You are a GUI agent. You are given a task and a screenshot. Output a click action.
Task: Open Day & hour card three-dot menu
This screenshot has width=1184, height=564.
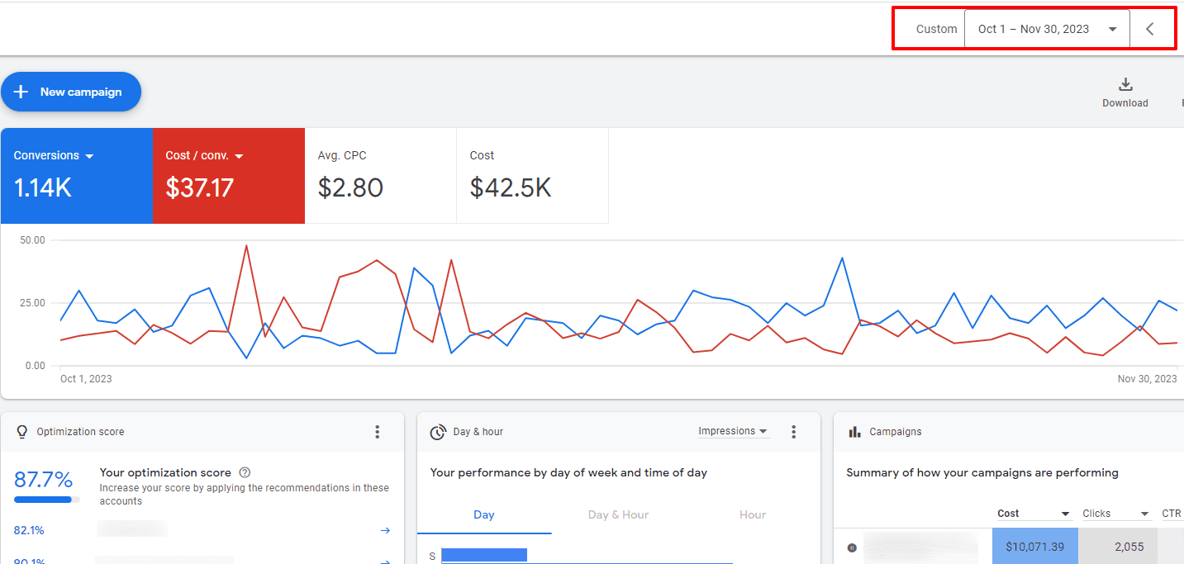coord(794,432)
